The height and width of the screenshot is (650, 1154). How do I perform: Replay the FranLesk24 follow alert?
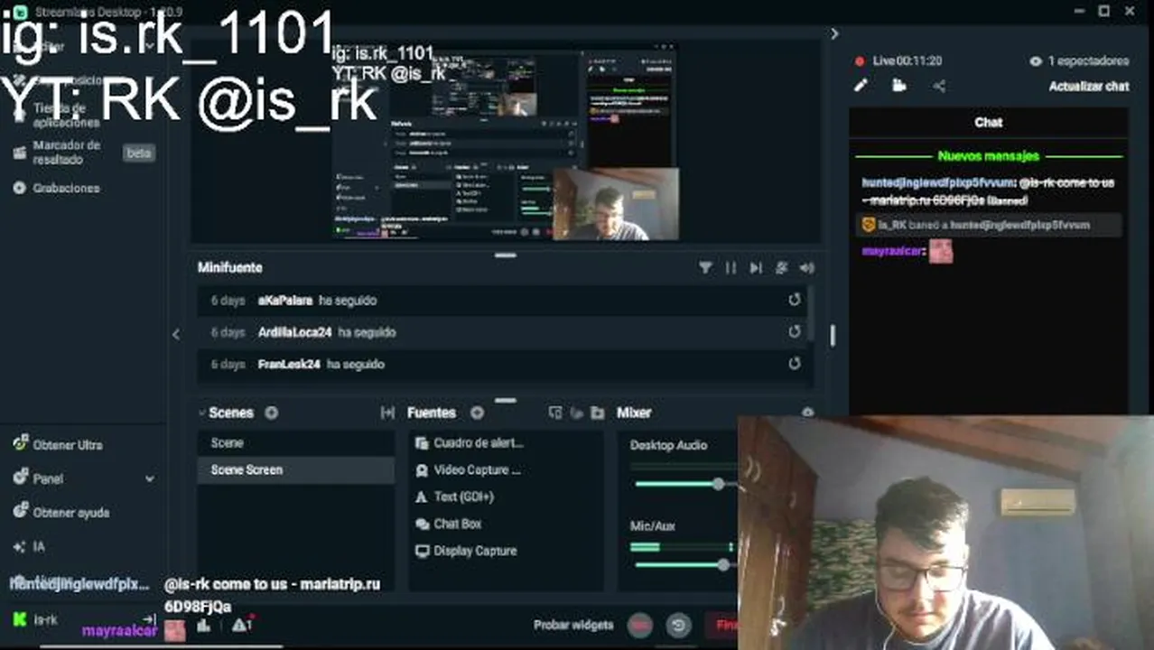(x=794, y=364)
